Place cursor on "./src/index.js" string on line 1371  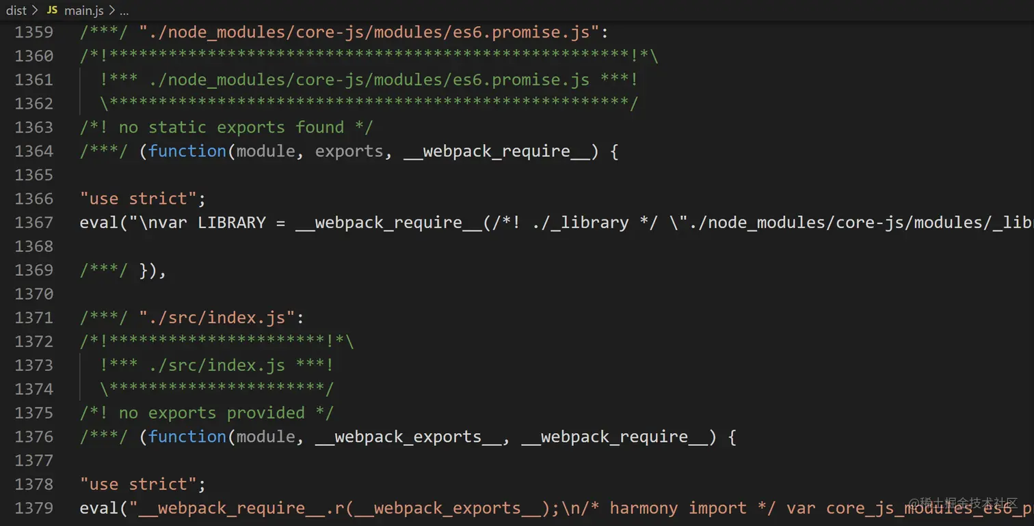tap(217, 318)
